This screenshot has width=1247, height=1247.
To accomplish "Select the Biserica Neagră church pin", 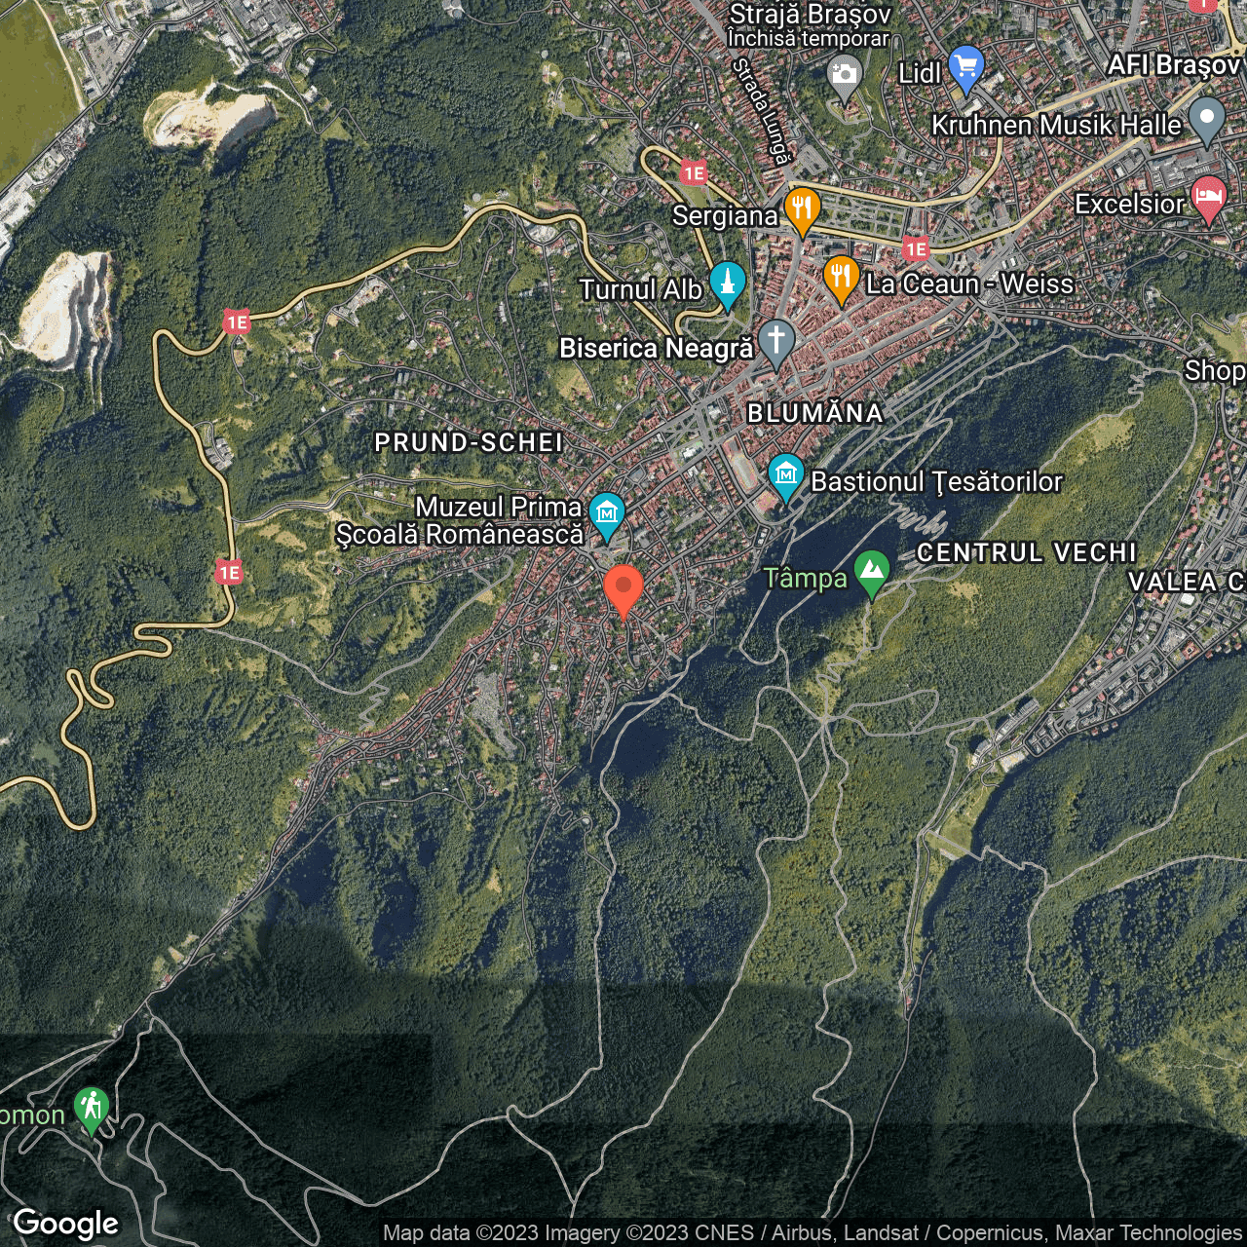I will tap(776, 340).
